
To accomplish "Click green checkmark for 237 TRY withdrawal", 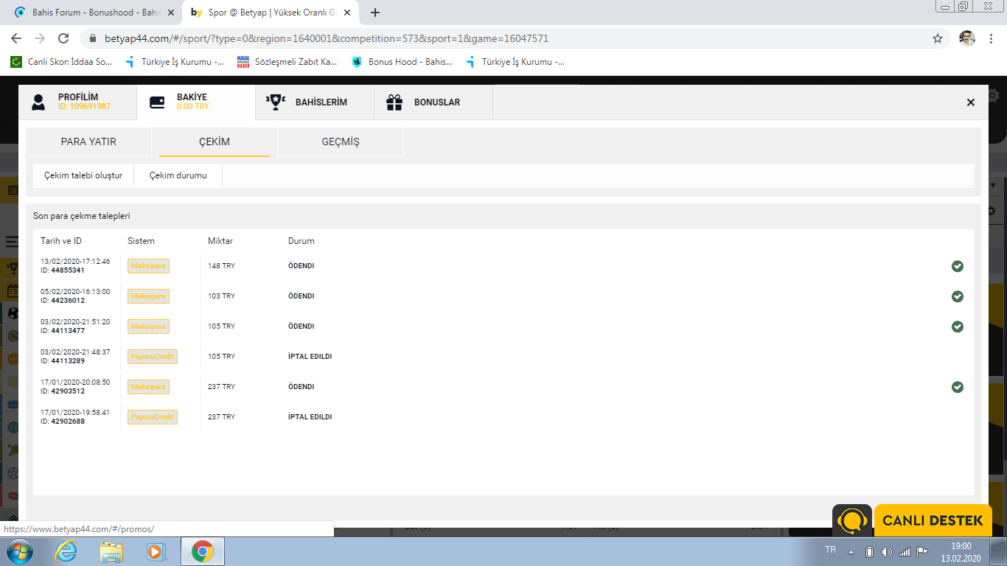I will pyautogui.click(x=957, y=387).
